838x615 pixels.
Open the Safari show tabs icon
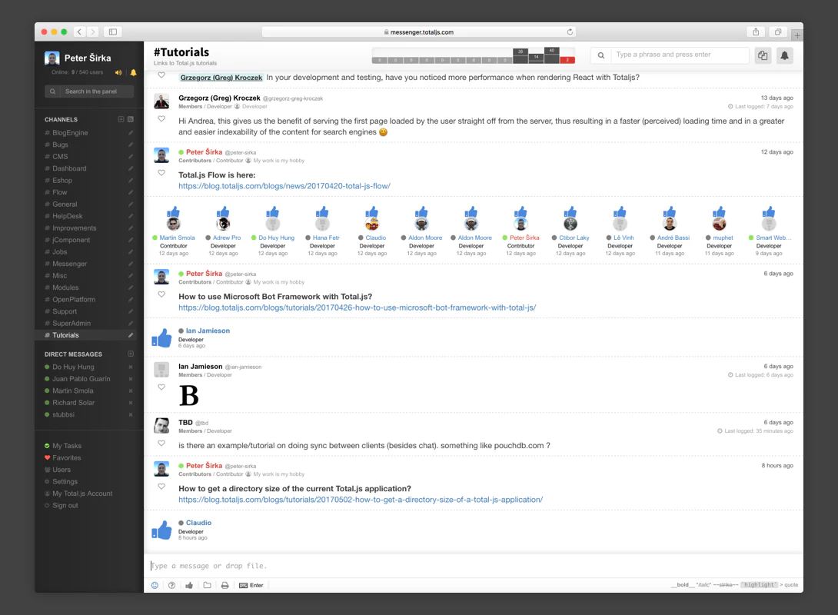778,32
